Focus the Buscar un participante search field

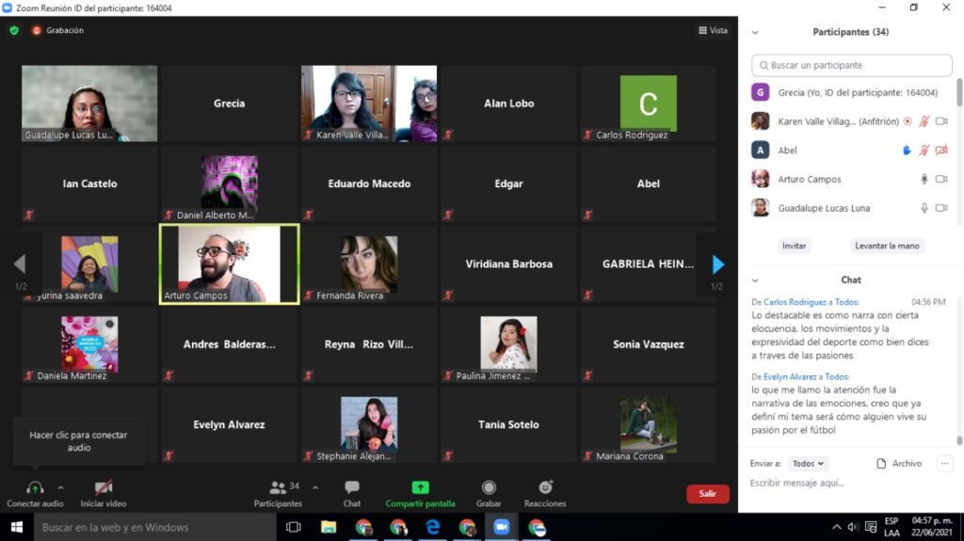tap(851, 65)
